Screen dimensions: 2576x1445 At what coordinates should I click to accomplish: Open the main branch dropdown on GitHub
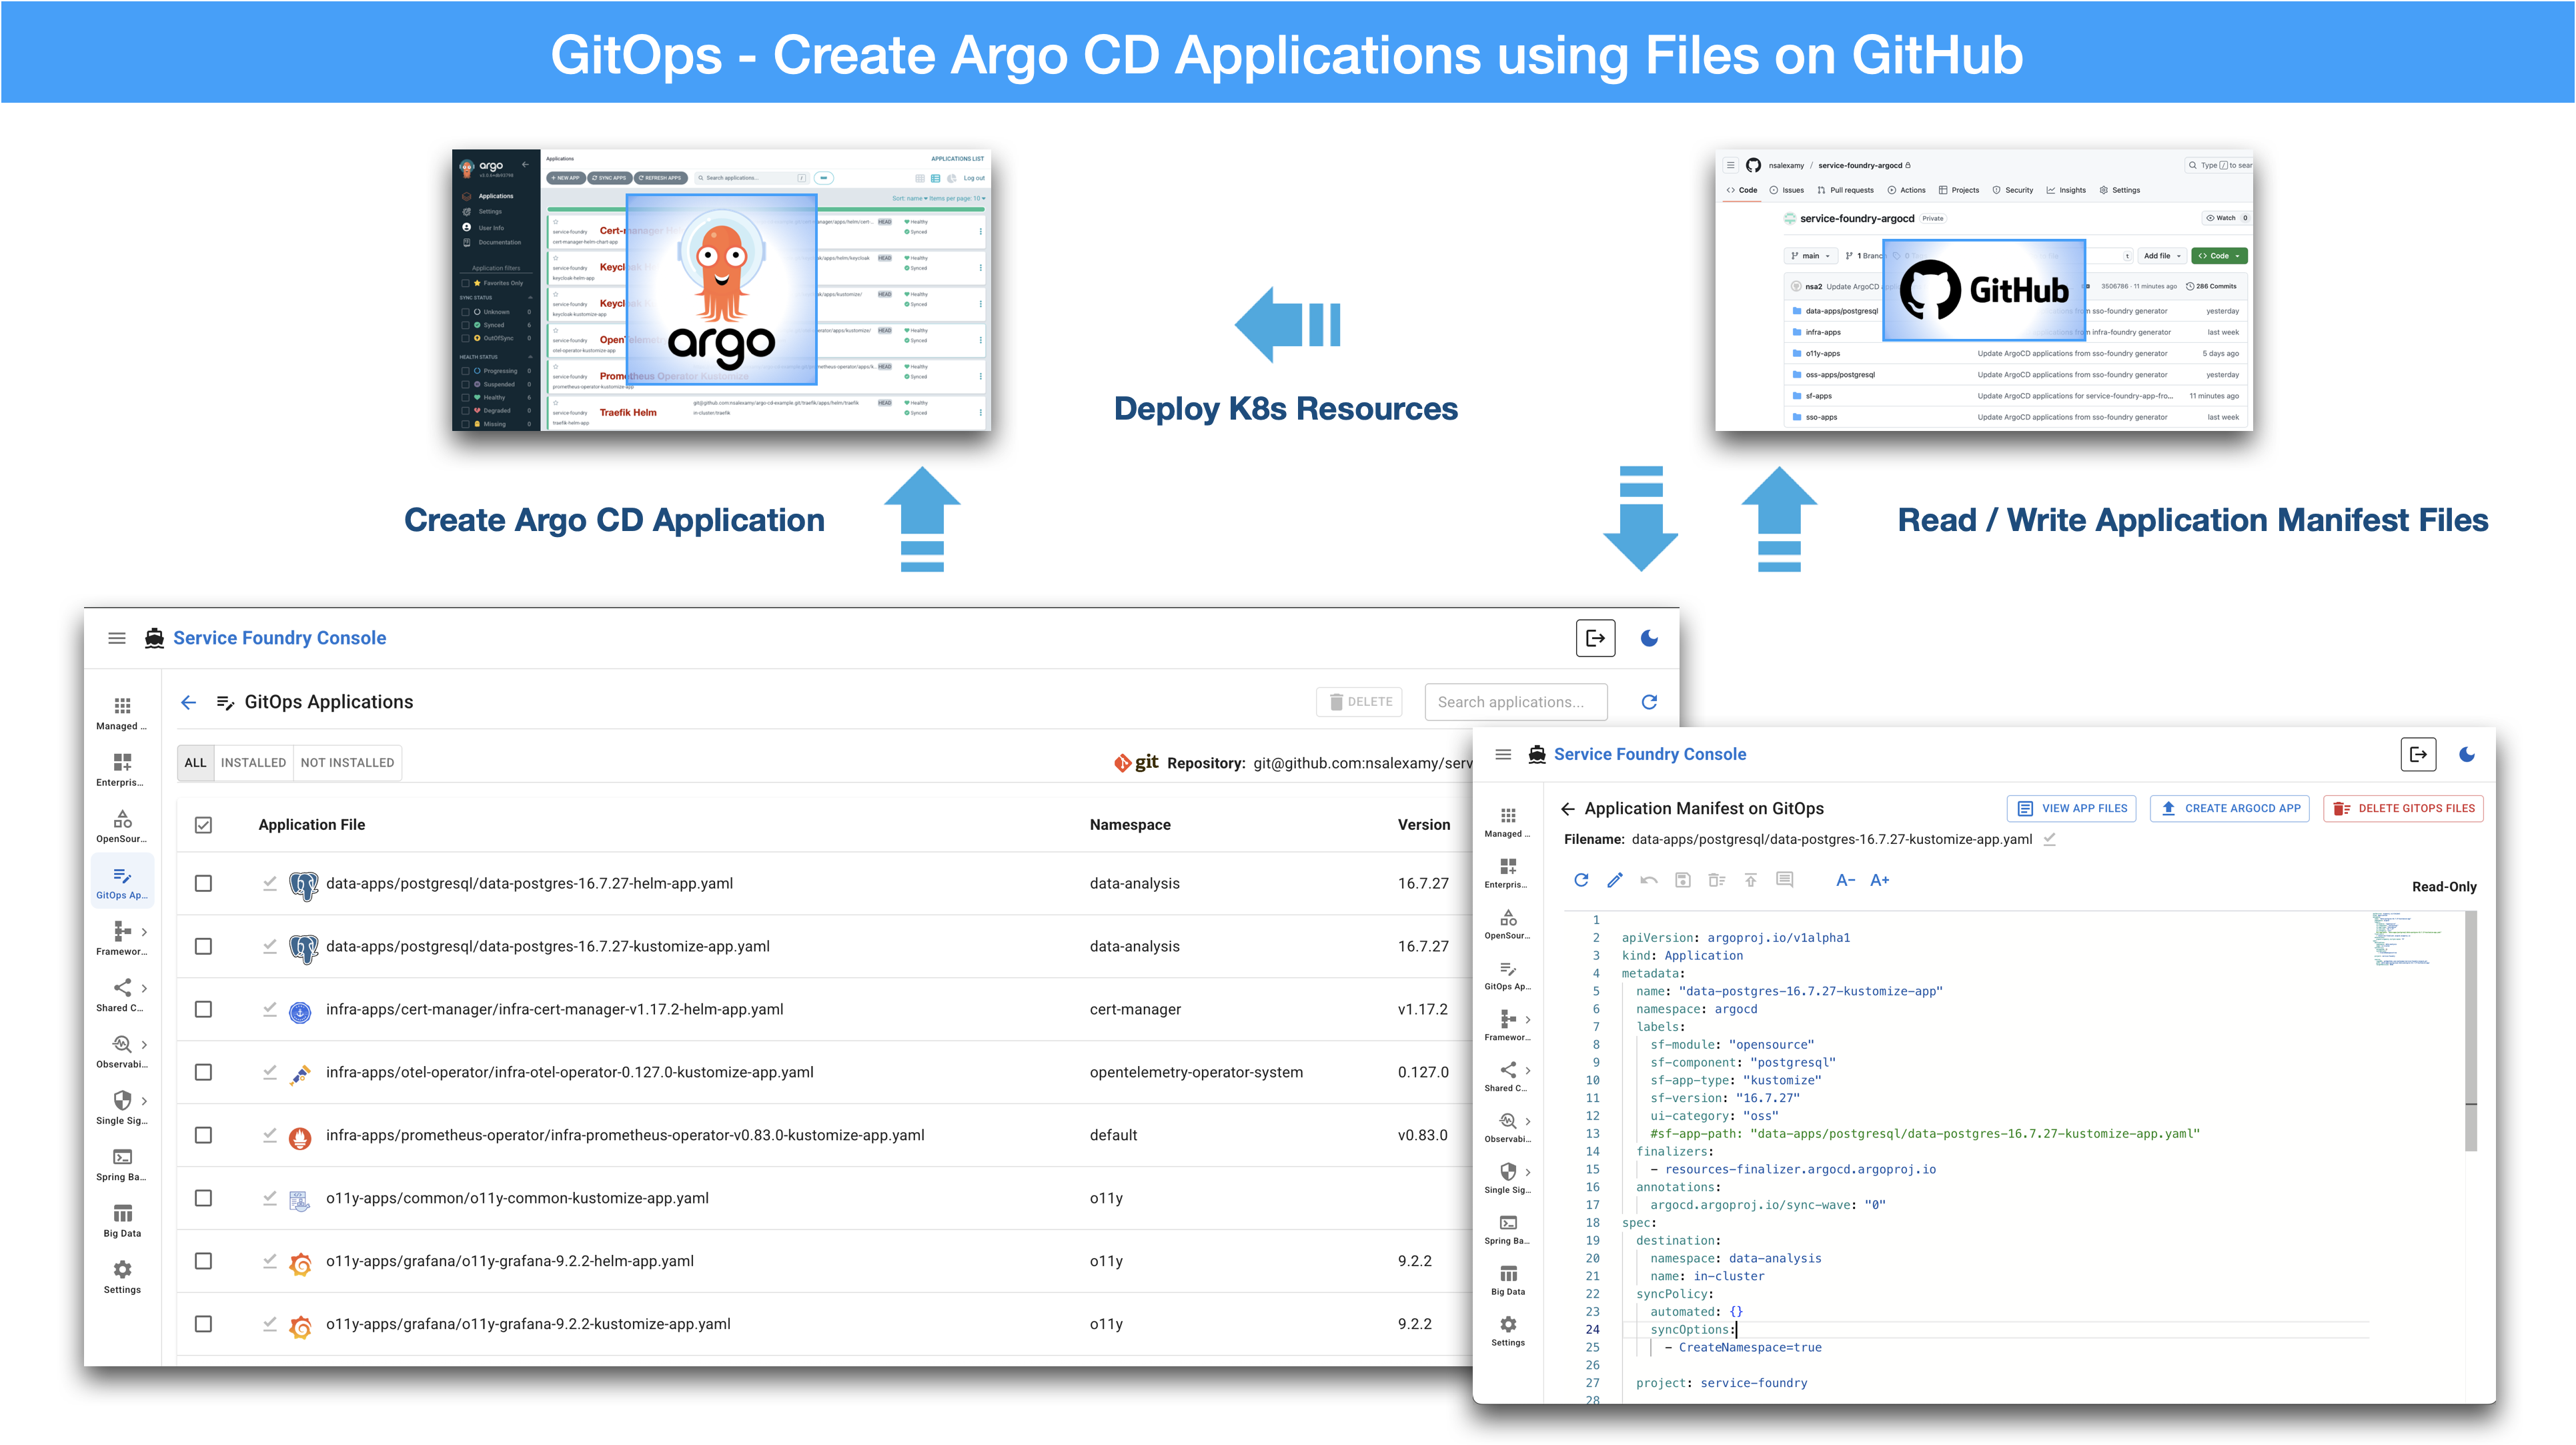[1810, 256]
